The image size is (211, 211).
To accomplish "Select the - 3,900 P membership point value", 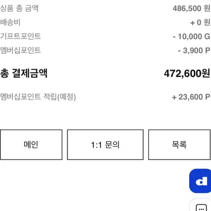I will pos(194,50).
